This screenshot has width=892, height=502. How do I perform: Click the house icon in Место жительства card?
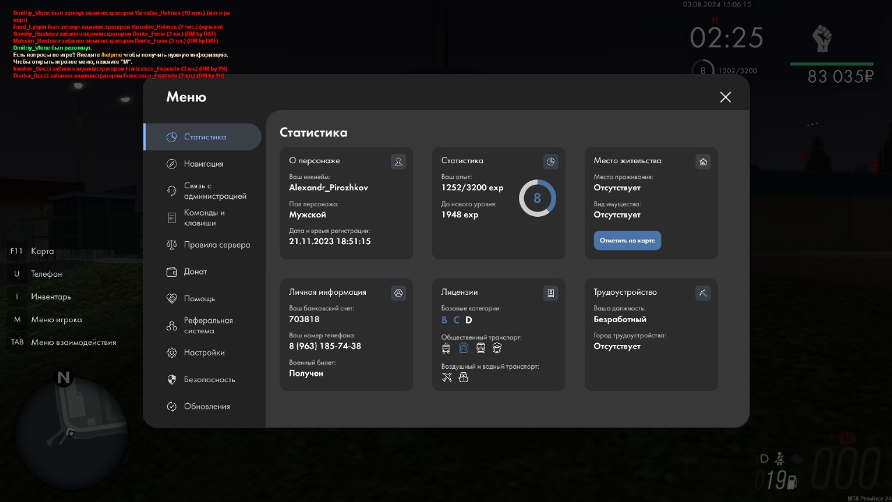[x=703, y=162]
